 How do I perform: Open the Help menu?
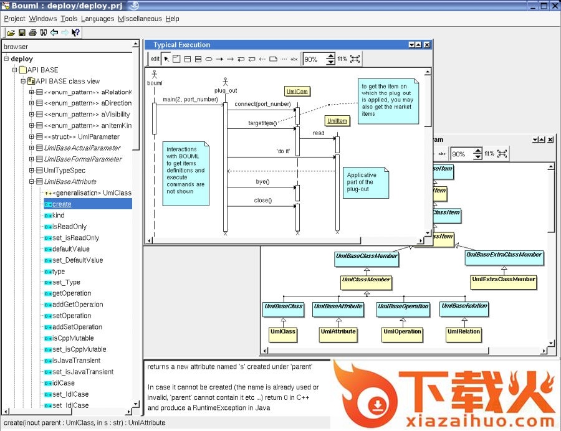pyautogui.click(x=173, y=19)
